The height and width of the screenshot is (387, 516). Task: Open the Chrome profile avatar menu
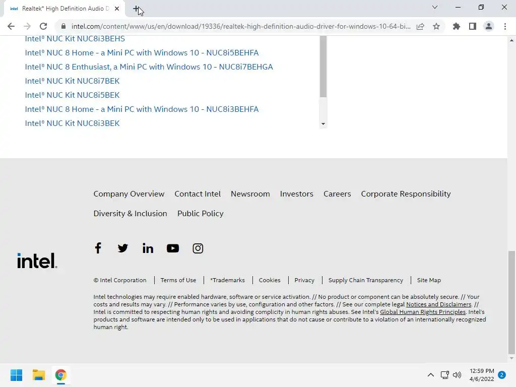pyautogui.click(x=489, y=26)
